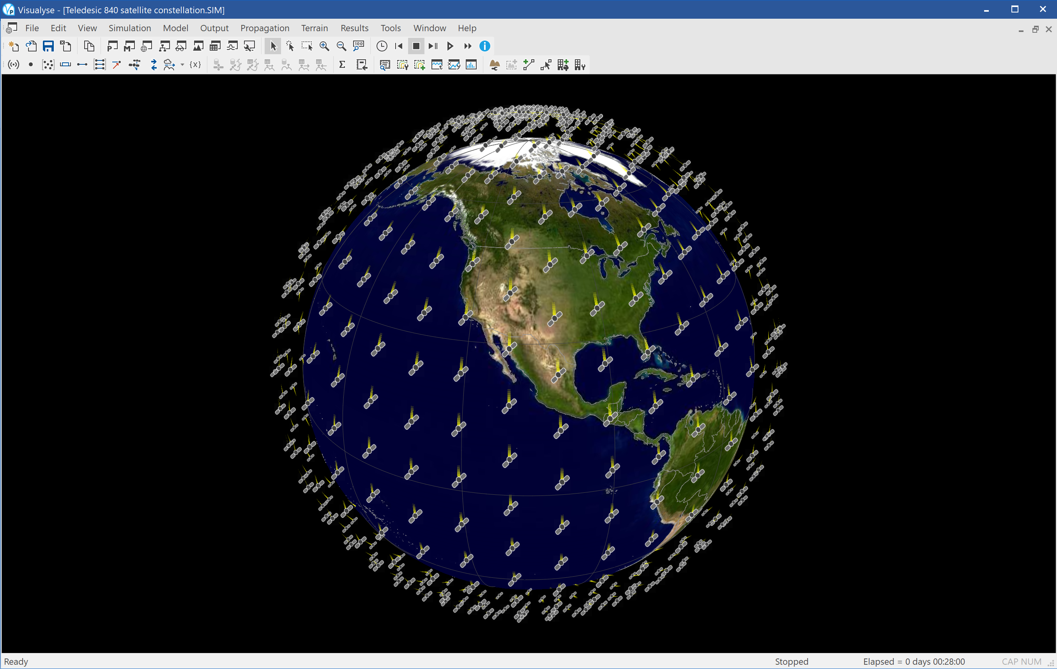Viewport: 1057px width, 669px height.
Task: Click the building green plus tree icon
Action: [563, 65]
